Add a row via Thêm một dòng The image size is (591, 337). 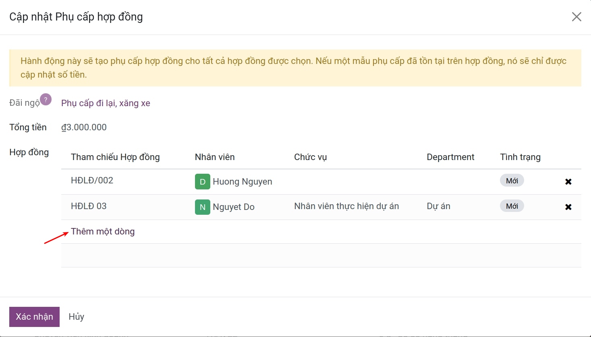(103, 232)
